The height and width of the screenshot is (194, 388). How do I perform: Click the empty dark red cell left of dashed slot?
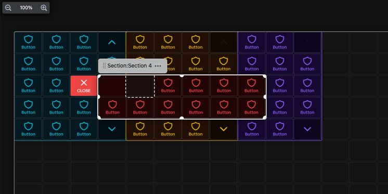[x=112, y=86]
